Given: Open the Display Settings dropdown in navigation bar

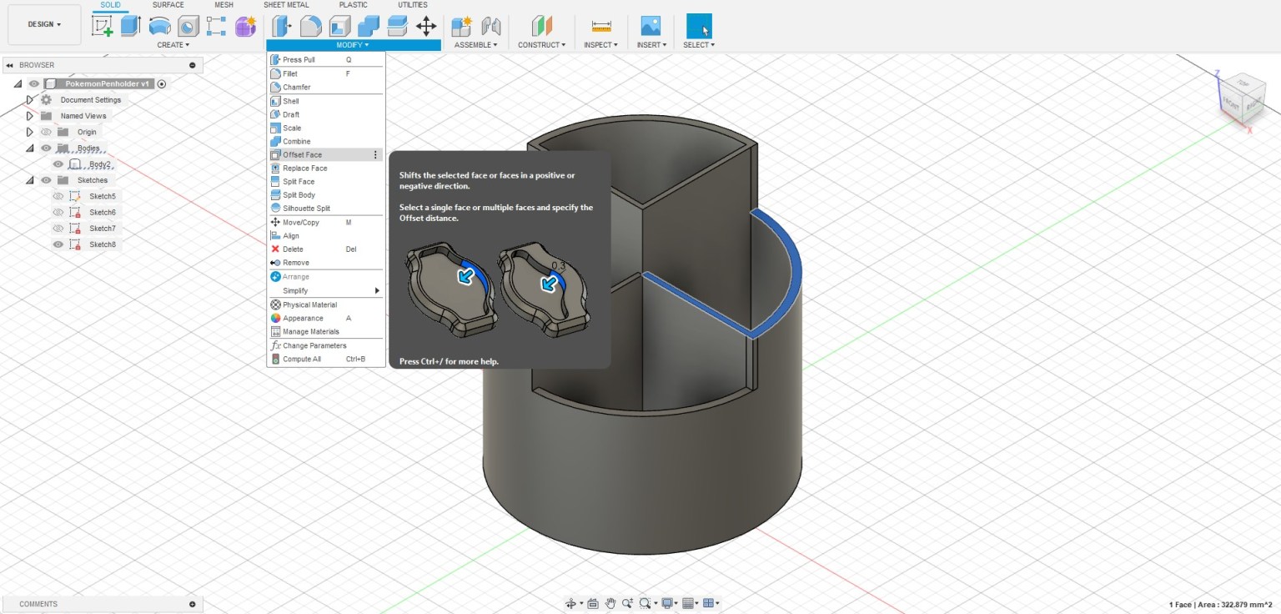Looking at the screenshot, I should tap(667, 603).
